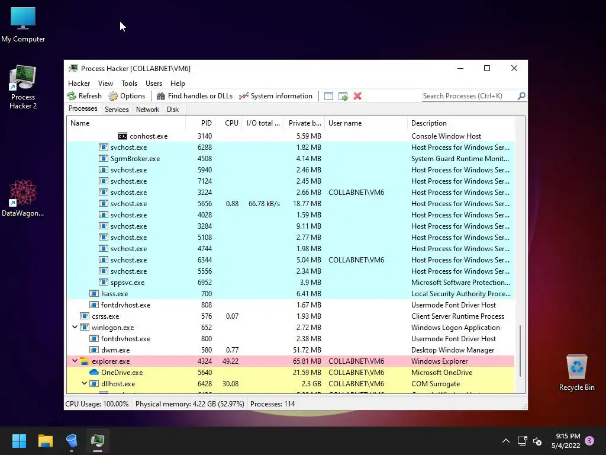
Task: Click the blue bucket taskbar icon
Action: tap(72, 441)
